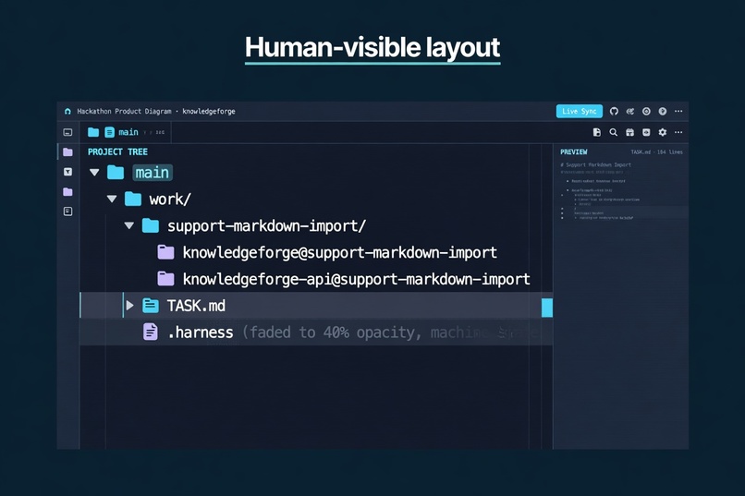Select the top purple folder sidebar icon

(x=68, y=151)
